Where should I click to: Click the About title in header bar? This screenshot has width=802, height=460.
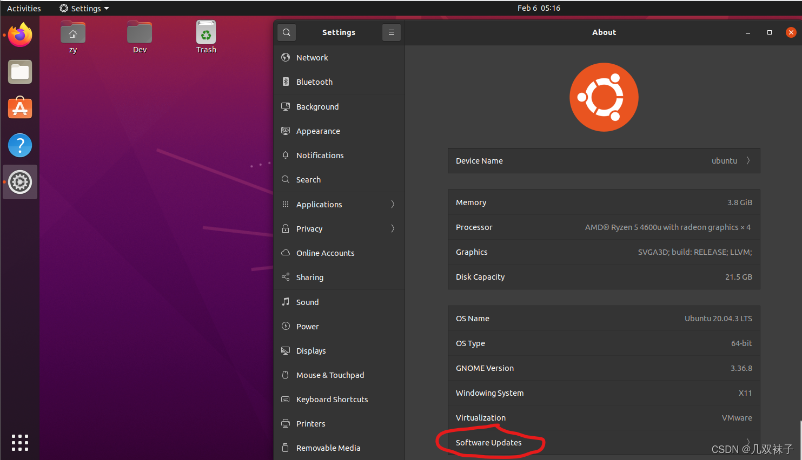(x=604, y=32)
